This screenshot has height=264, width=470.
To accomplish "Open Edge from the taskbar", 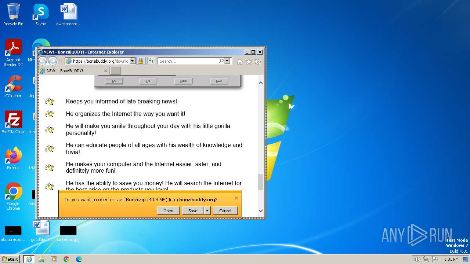I will (x=79, y=259).
